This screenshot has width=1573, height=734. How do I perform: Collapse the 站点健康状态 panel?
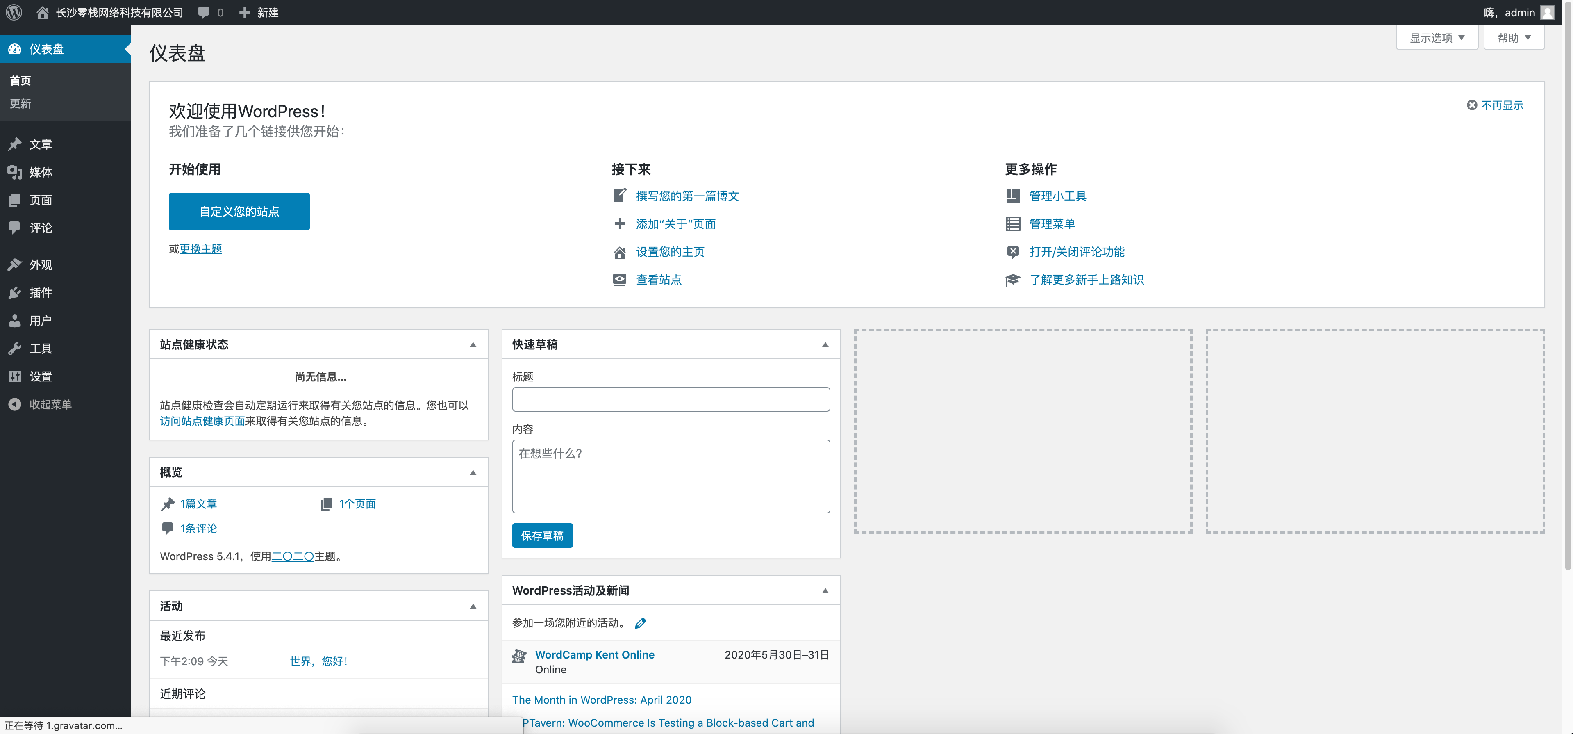473,345
